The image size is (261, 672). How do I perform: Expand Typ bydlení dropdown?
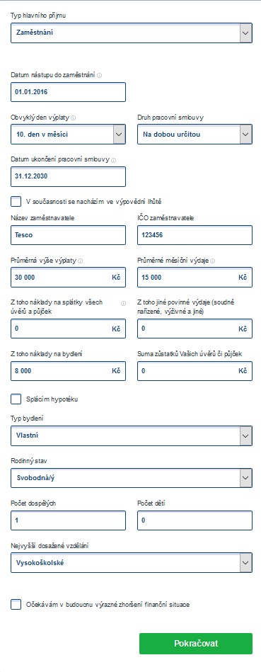(x=132, y=435)
